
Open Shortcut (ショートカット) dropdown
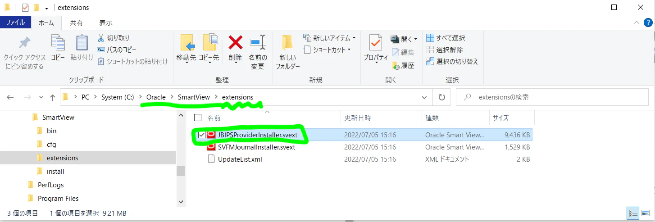327,50
